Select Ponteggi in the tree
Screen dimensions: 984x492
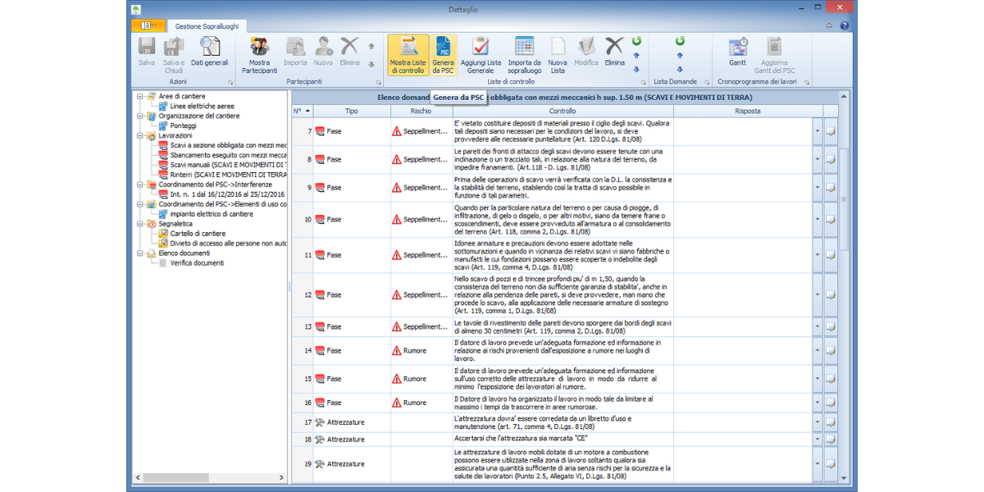184,126
